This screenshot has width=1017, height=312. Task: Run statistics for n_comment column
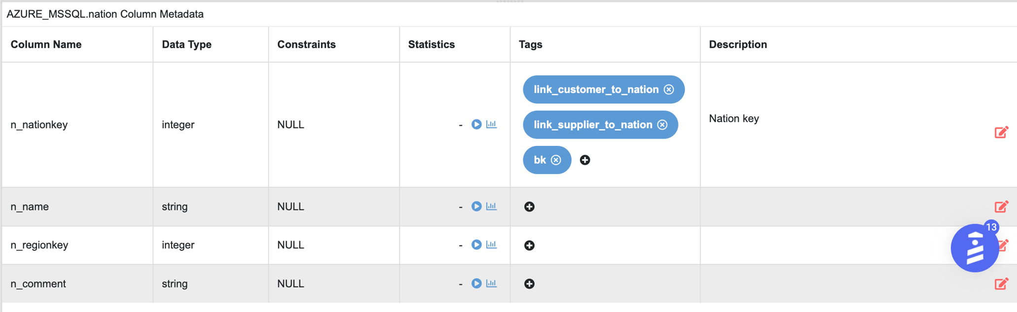click(476, 283)
